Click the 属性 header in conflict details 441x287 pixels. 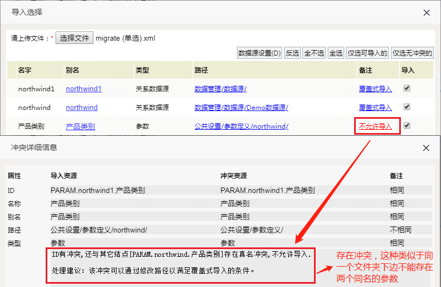(14, 176)
